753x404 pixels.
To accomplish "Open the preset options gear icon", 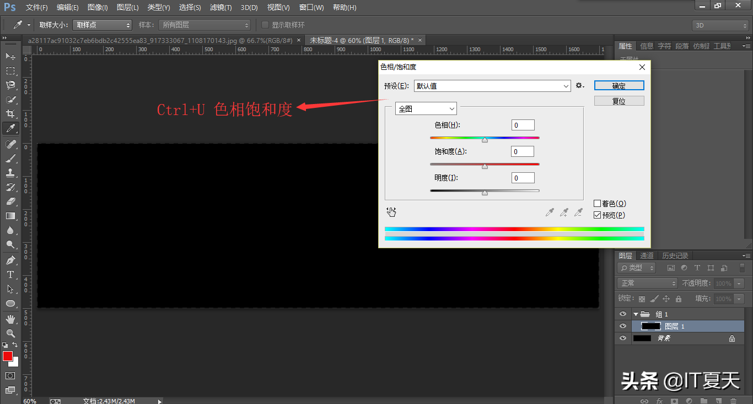I will click(x=579, y=86).
